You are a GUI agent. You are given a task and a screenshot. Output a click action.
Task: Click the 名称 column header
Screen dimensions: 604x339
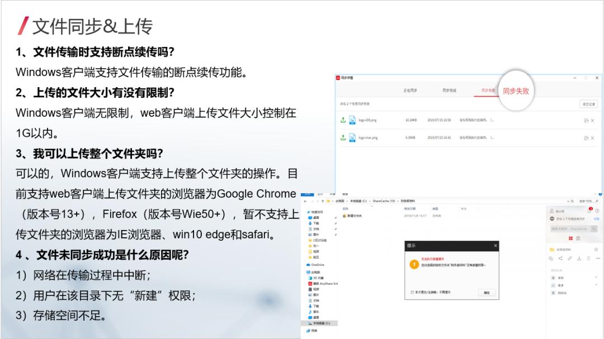pos(345,208)
